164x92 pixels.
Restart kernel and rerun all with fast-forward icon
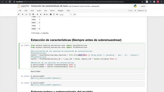(57, 14)
